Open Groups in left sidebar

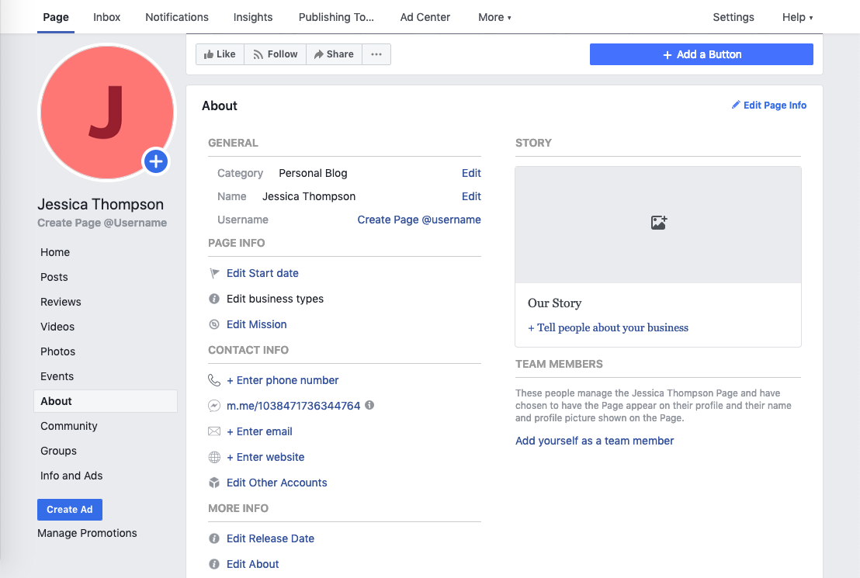[x=58, y=451]
